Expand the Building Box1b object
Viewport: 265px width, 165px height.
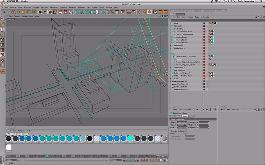[172, 37]
